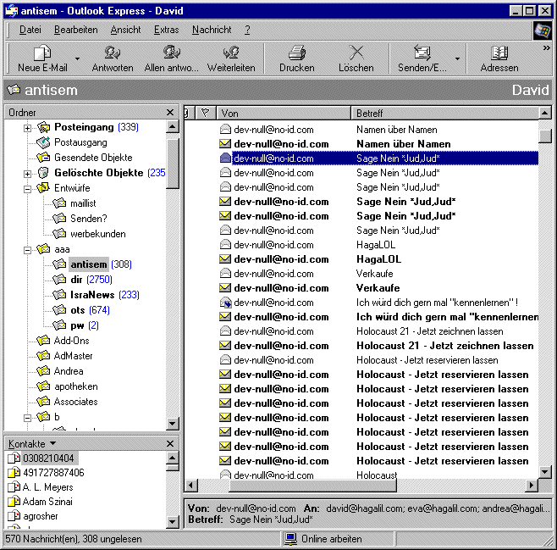Open the Adressen address book

click(x=499, y=53)
